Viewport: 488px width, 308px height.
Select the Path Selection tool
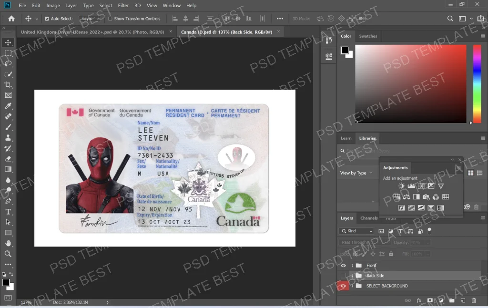click(x=8, y=222)
